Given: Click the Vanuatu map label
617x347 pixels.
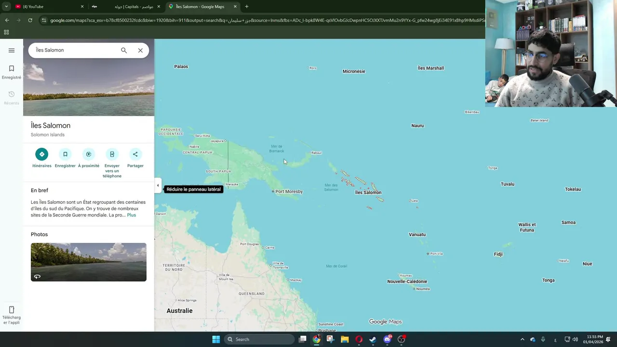Looking at the screenshot, I should click(417, 235).
